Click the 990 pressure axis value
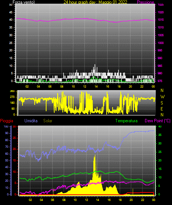The width and height of the screenshot is (172, 205). coord(160,58)
